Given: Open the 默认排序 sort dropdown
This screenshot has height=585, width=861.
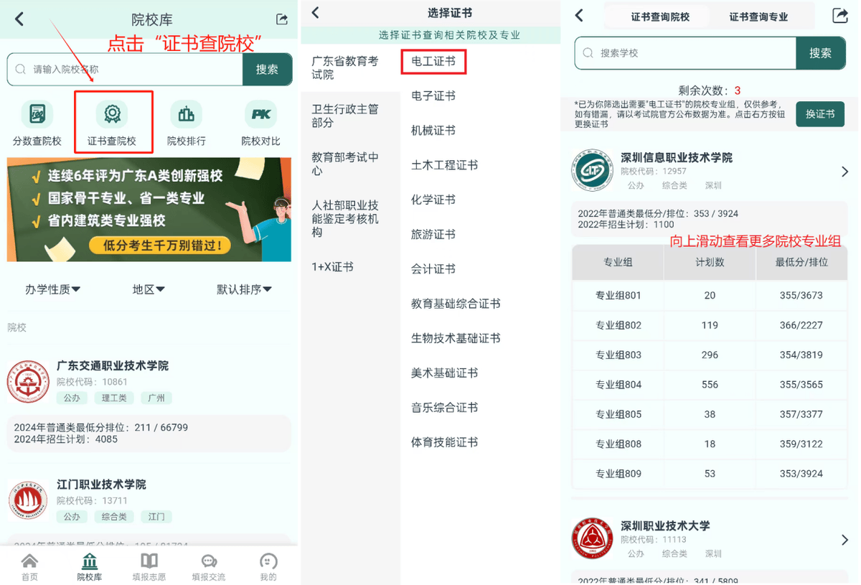Looking at the screenshot, I should (x=244, y=289).
